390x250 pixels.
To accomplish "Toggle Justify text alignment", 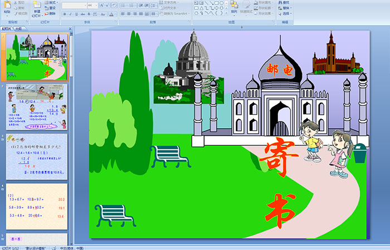I will pyautogui.click(x=141, y=14).
